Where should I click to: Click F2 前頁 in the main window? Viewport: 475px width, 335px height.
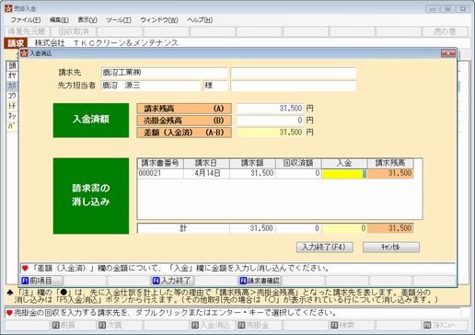coord(73,325)
